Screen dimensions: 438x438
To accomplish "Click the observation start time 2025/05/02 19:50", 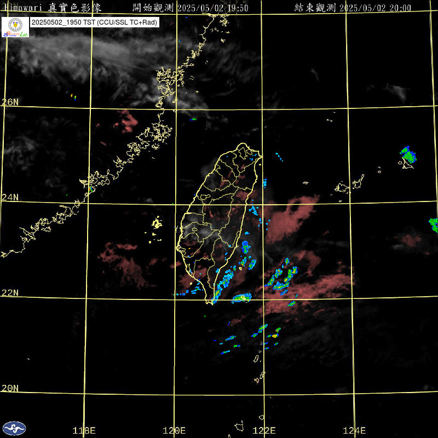I will tap(190, 8).
